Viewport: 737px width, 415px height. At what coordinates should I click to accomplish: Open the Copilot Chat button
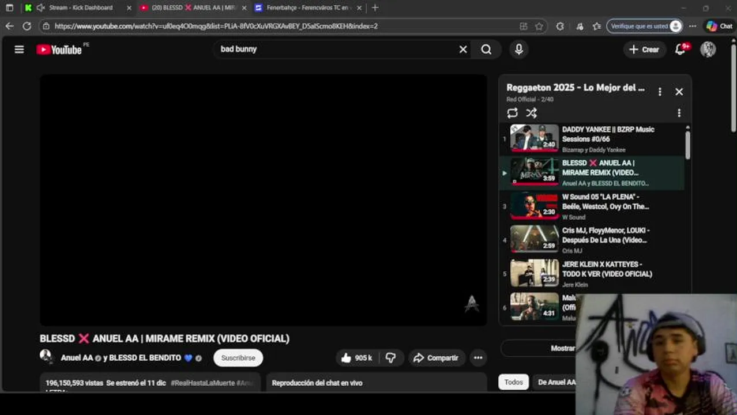[719, 26]
